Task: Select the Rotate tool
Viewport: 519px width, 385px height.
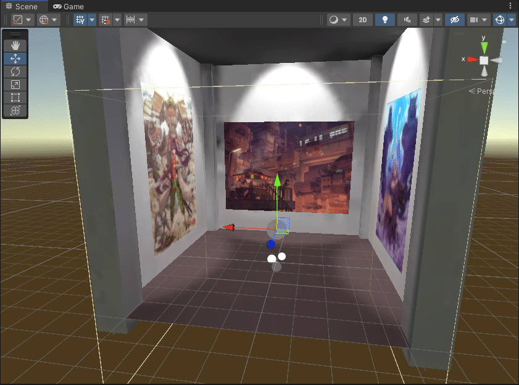Action: [15, 72]
